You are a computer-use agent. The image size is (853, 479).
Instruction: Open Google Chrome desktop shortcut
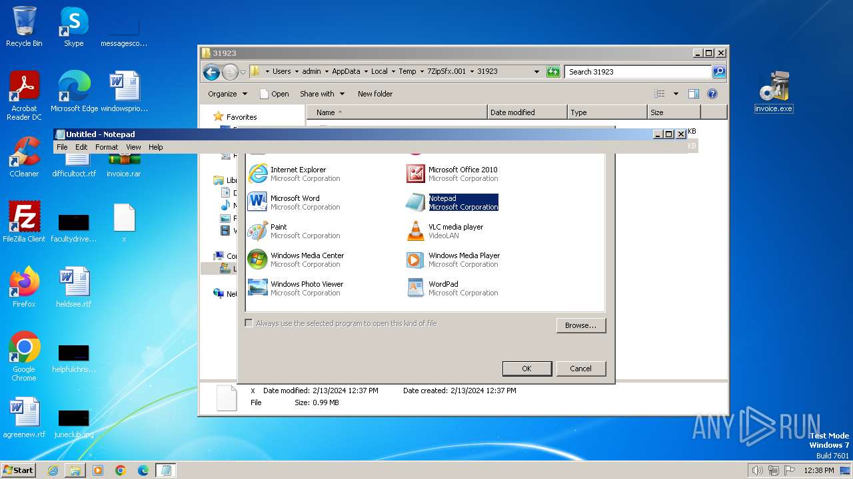(x=24, y=357)
